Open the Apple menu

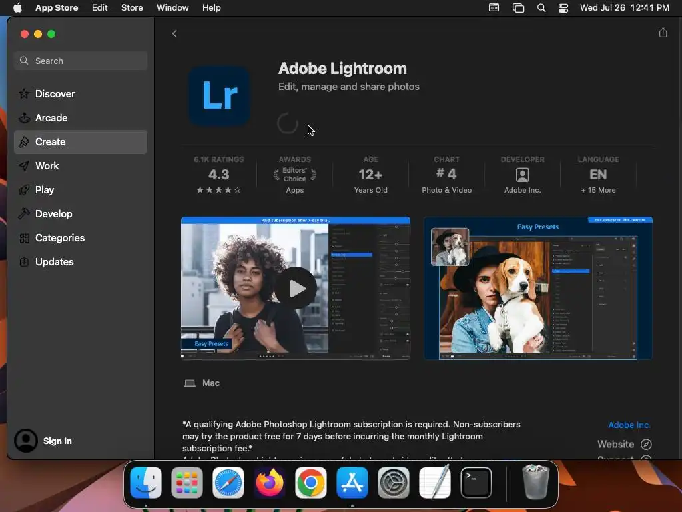click(17, 8)
